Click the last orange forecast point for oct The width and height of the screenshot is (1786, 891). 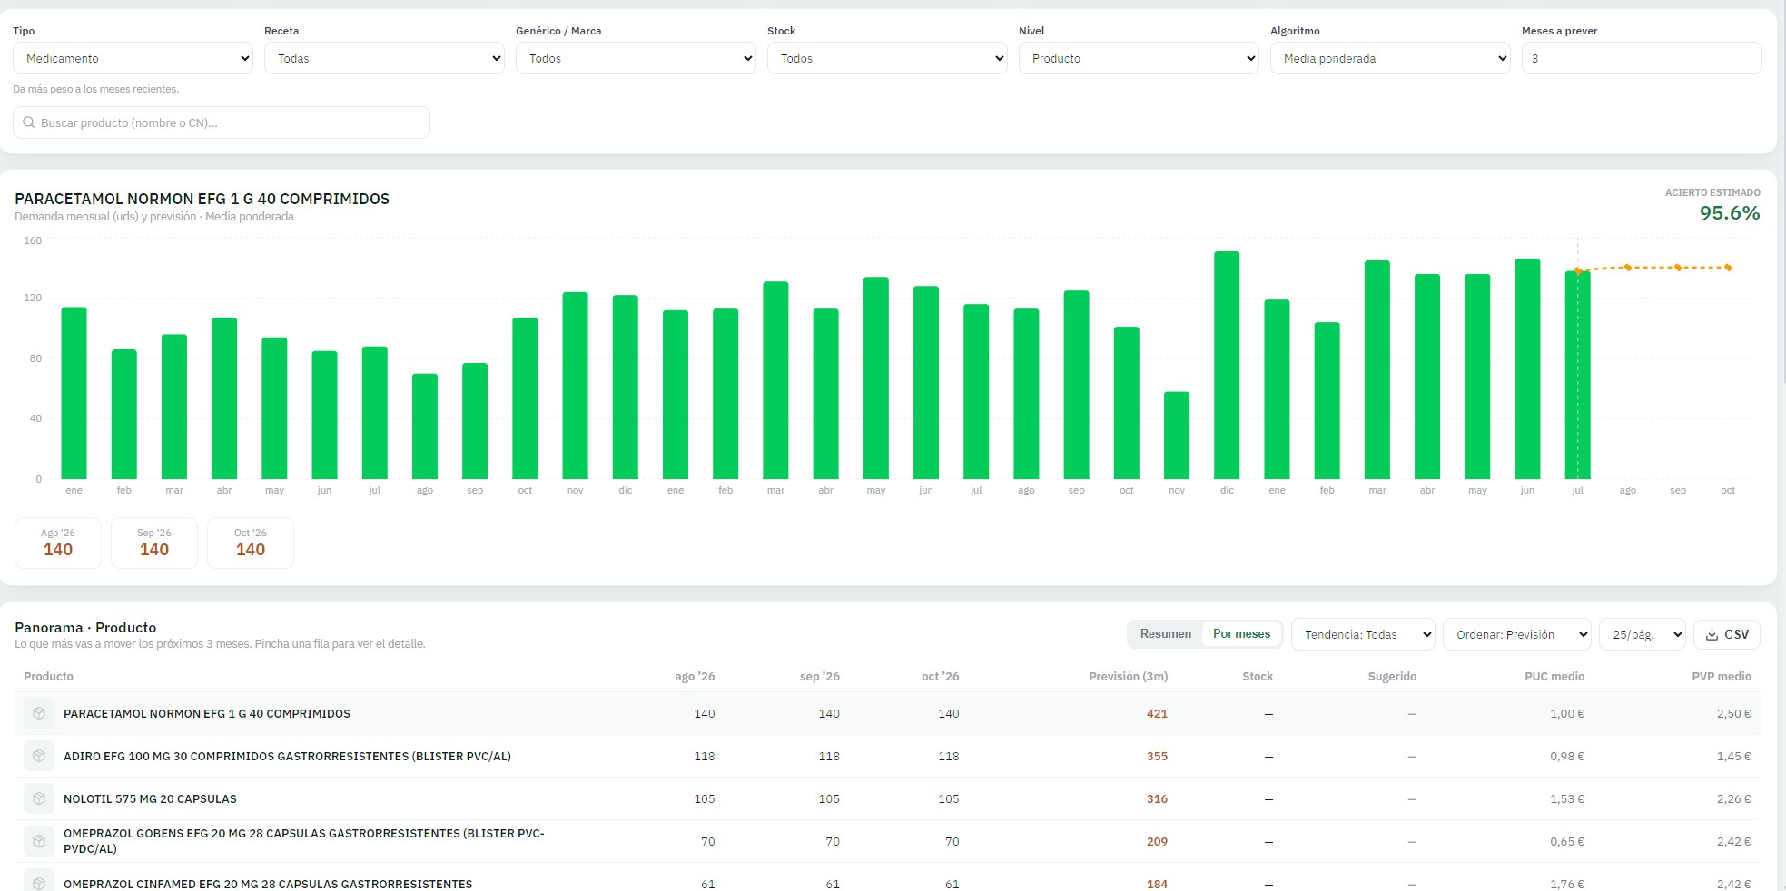(x=1728, y=268)
